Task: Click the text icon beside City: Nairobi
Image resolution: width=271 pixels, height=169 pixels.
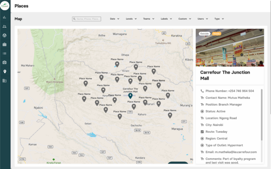Action: (202, 125)
